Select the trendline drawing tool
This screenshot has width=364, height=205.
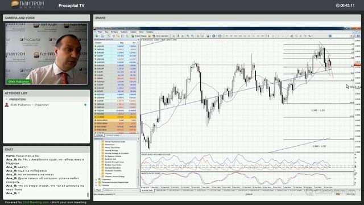click(287, 36)
